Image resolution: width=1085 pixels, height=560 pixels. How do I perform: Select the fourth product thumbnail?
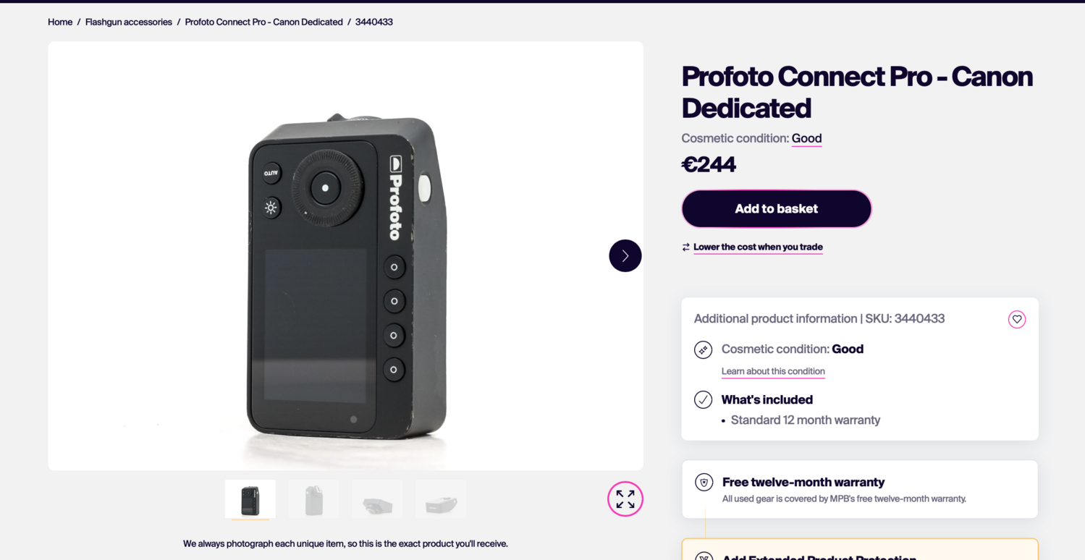click(x=440, y=499)
